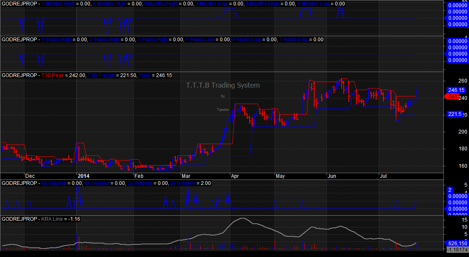The height and width of the screenshot is (257, 469).
Task: Select the 'Apr' date axis label
Action: click(235, 176)
